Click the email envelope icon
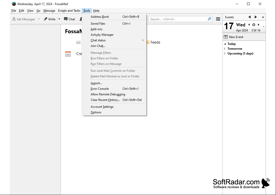The height and width of the screenshot is (195, 276). [78, 42]
